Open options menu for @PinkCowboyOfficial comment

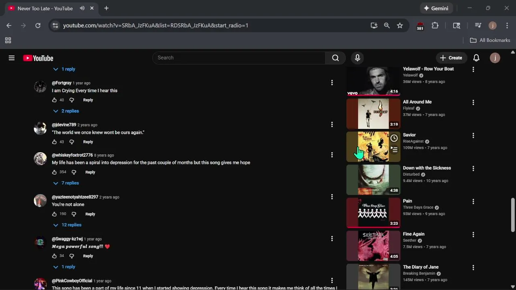tap(332, 280)
